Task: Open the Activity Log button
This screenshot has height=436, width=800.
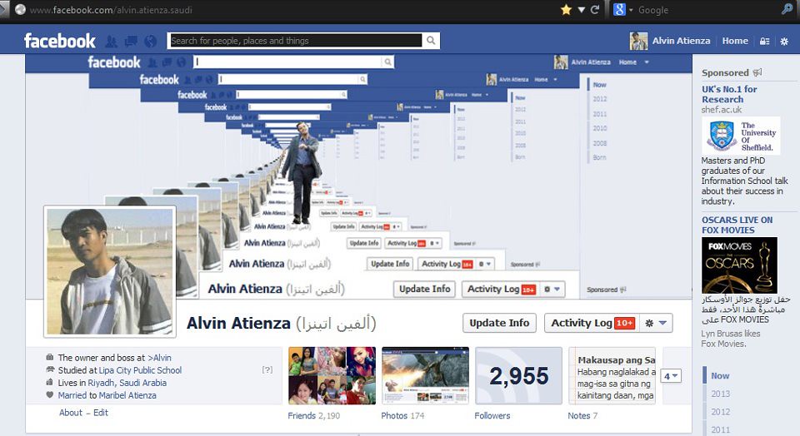Action: 591,323
